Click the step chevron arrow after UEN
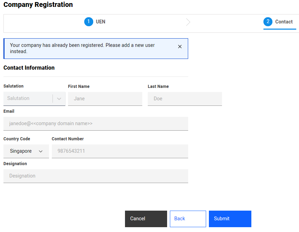299x232 pixels. 188,22
